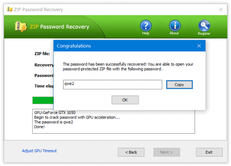Open the Register key icon

tap(204, 26)
